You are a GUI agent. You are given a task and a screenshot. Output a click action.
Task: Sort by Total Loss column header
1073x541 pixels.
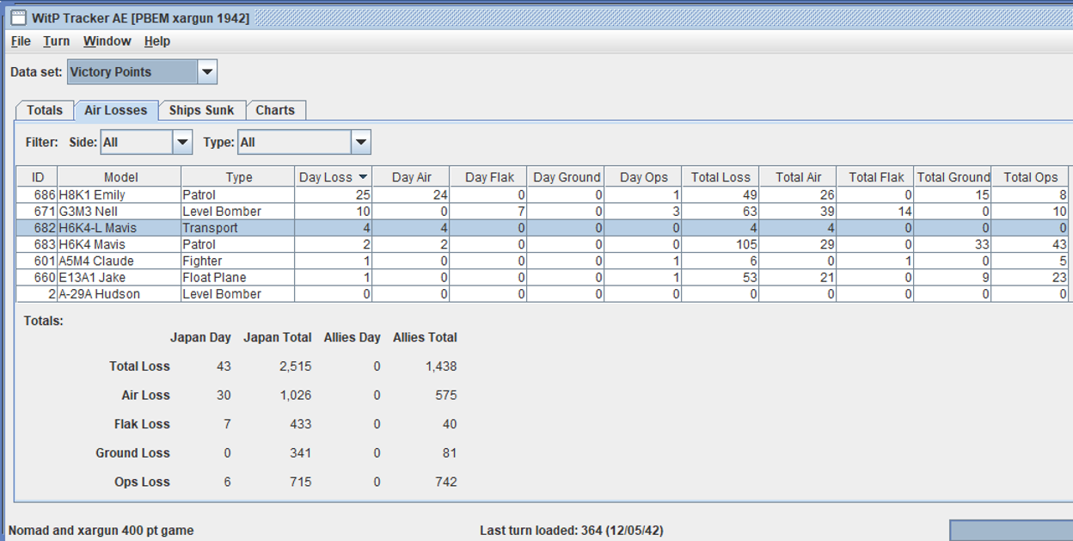click(720, 177)
